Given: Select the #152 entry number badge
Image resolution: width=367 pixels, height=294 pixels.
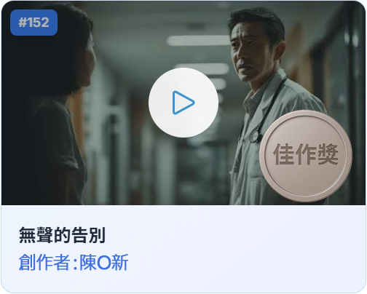Looking at the screenshot, I should click(33, 23).
